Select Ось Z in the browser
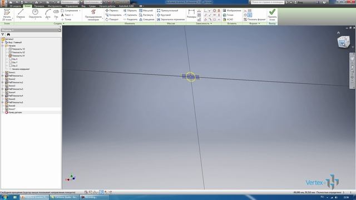 pyautogui.click(x=13, y=66)
